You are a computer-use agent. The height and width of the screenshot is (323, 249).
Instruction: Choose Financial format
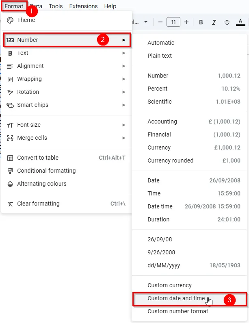point(189,135)
